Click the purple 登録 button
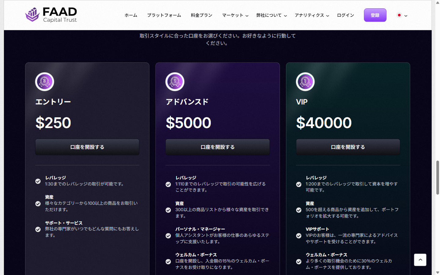 coord(375,15)
